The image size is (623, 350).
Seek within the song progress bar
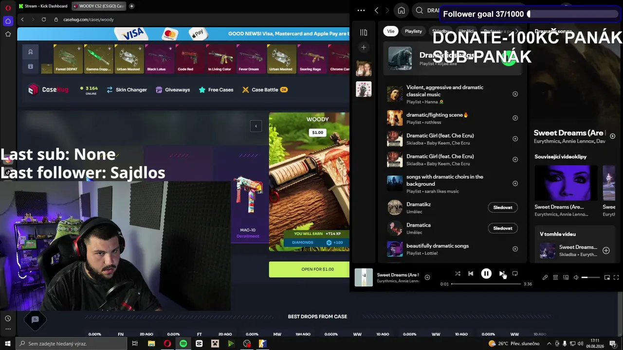[x=486, y=284]
